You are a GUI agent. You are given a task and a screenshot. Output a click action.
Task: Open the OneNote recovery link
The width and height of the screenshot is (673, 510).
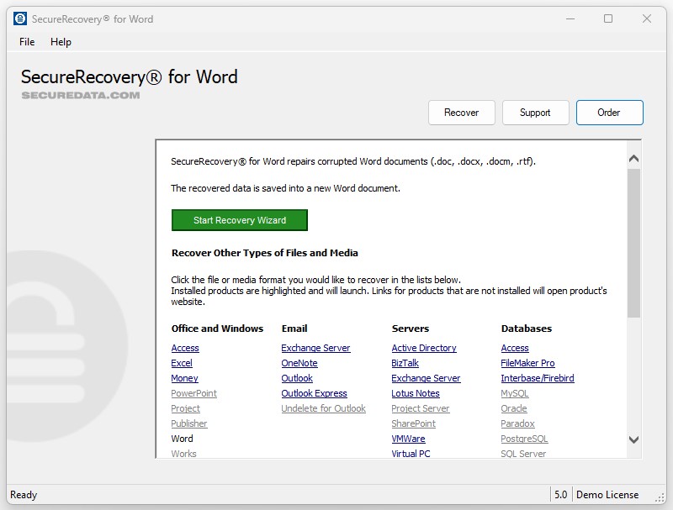[x=299, y=363]
